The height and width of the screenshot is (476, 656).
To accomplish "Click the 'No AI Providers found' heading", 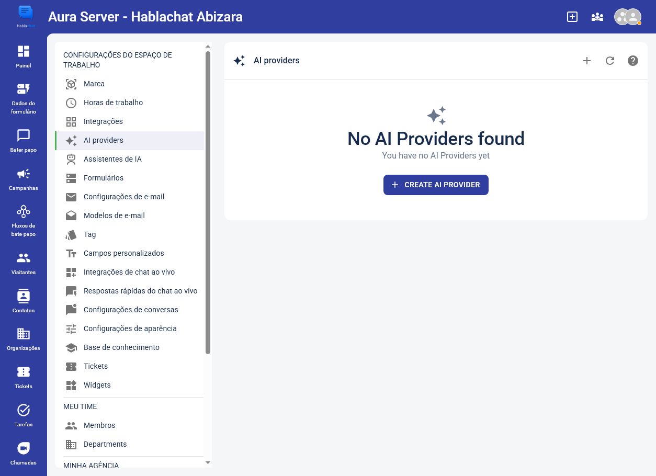I will pos(436,139).
